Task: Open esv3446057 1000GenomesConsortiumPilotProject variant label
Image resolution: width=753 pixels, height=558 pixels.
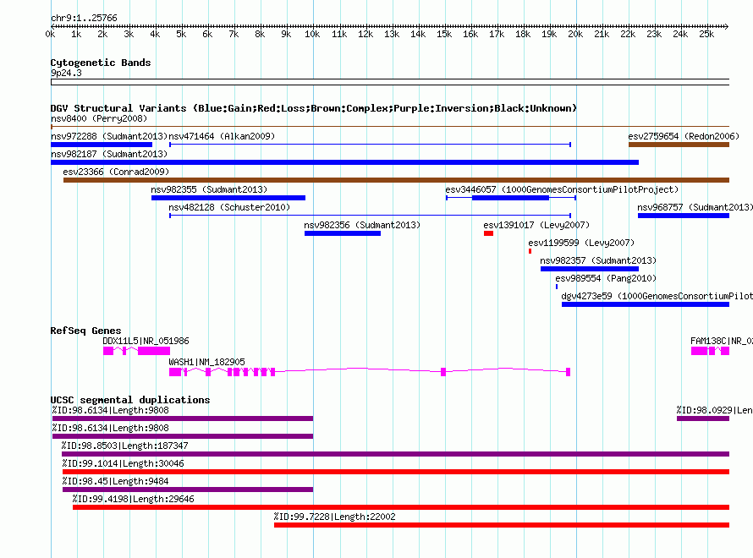Action: (562, 189)
